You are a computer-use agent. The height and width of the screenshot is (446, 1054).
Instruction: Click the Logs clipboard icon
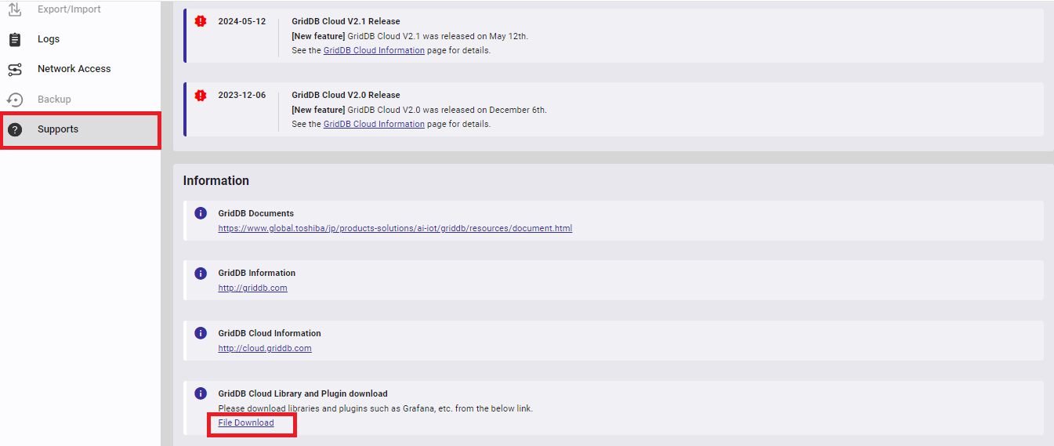14,39
